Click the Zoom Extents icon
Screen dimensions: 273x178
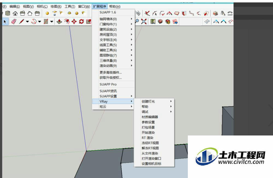[x=144, y=22]
